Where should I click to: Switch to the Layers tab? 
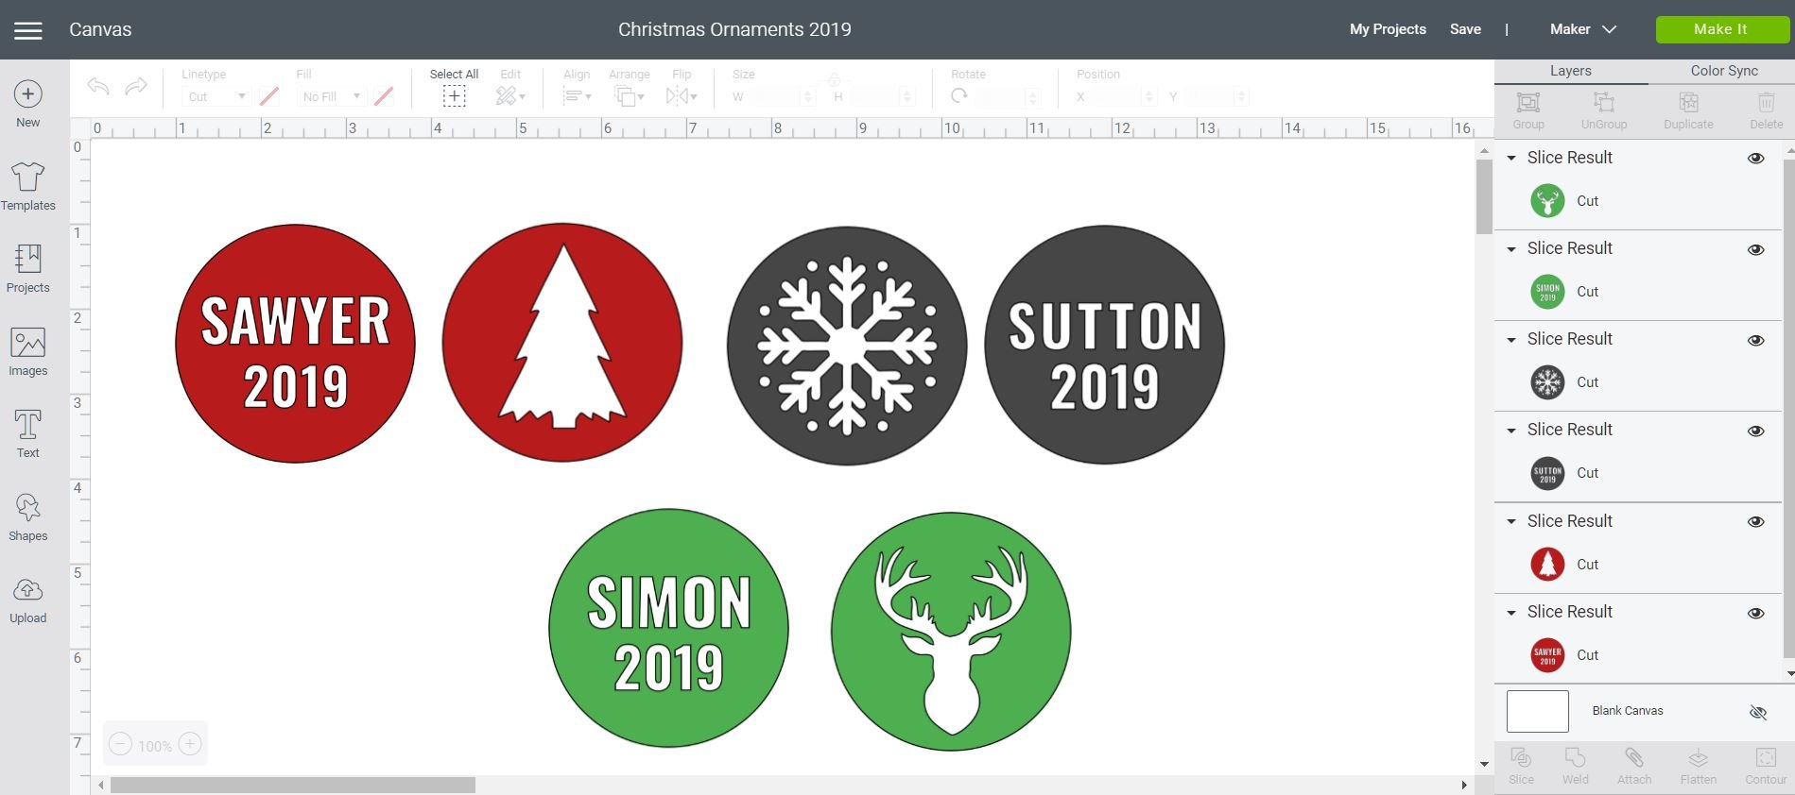pos(1571,71)
